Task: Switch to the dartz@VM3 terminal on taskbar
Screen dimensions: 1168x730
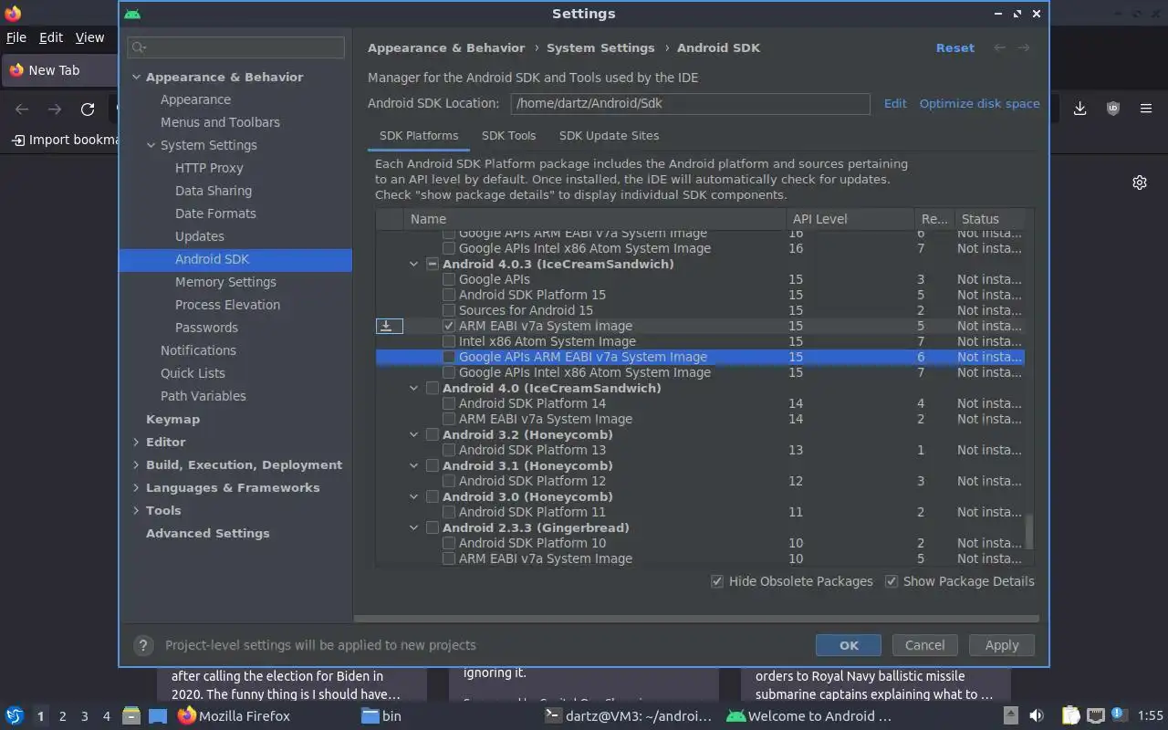Action: point(627,716)
